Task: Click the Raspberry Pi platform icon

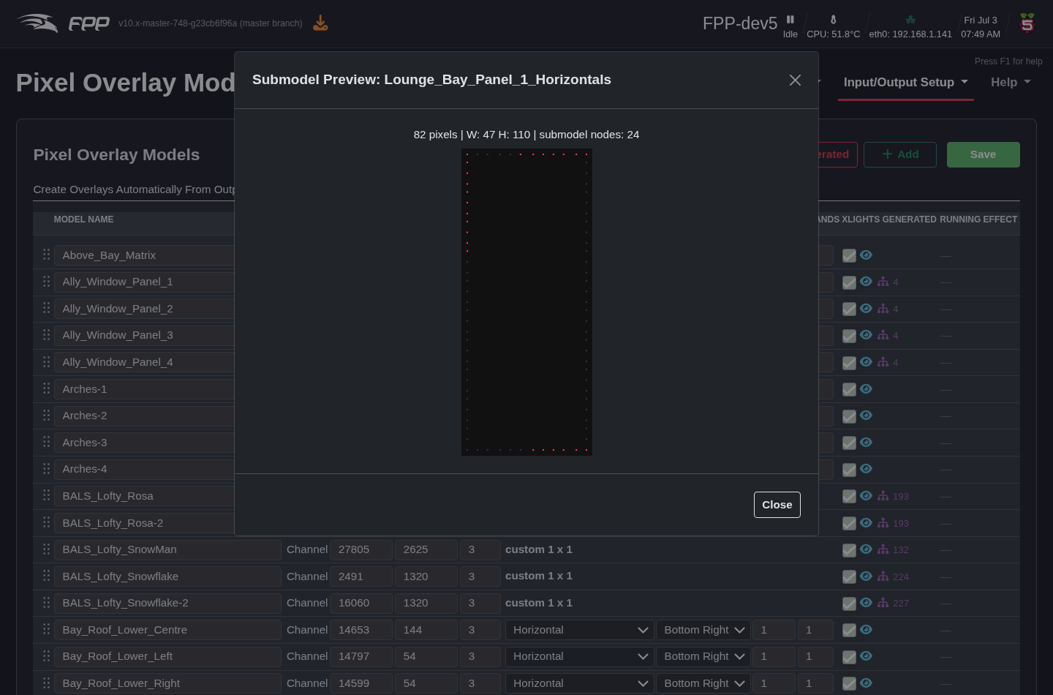Action: point(1027,23)
